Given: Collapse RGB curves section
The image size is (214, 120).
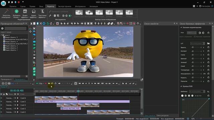Looking at the screenshot, I should click(x=181, y=86).
